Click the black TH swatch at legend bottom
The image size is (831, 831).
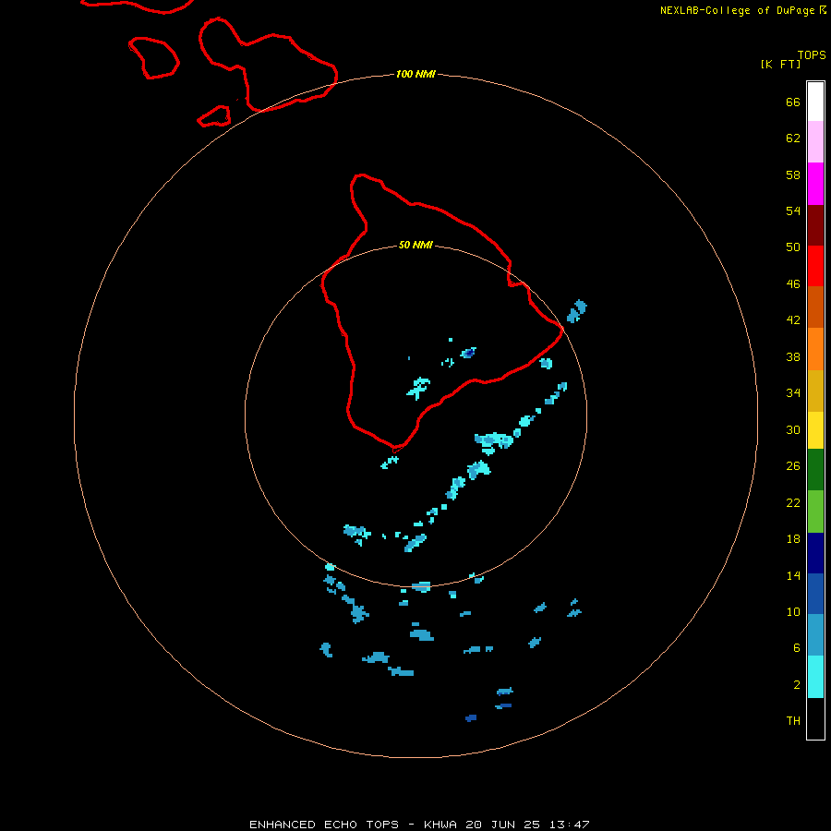click(815, 718)
